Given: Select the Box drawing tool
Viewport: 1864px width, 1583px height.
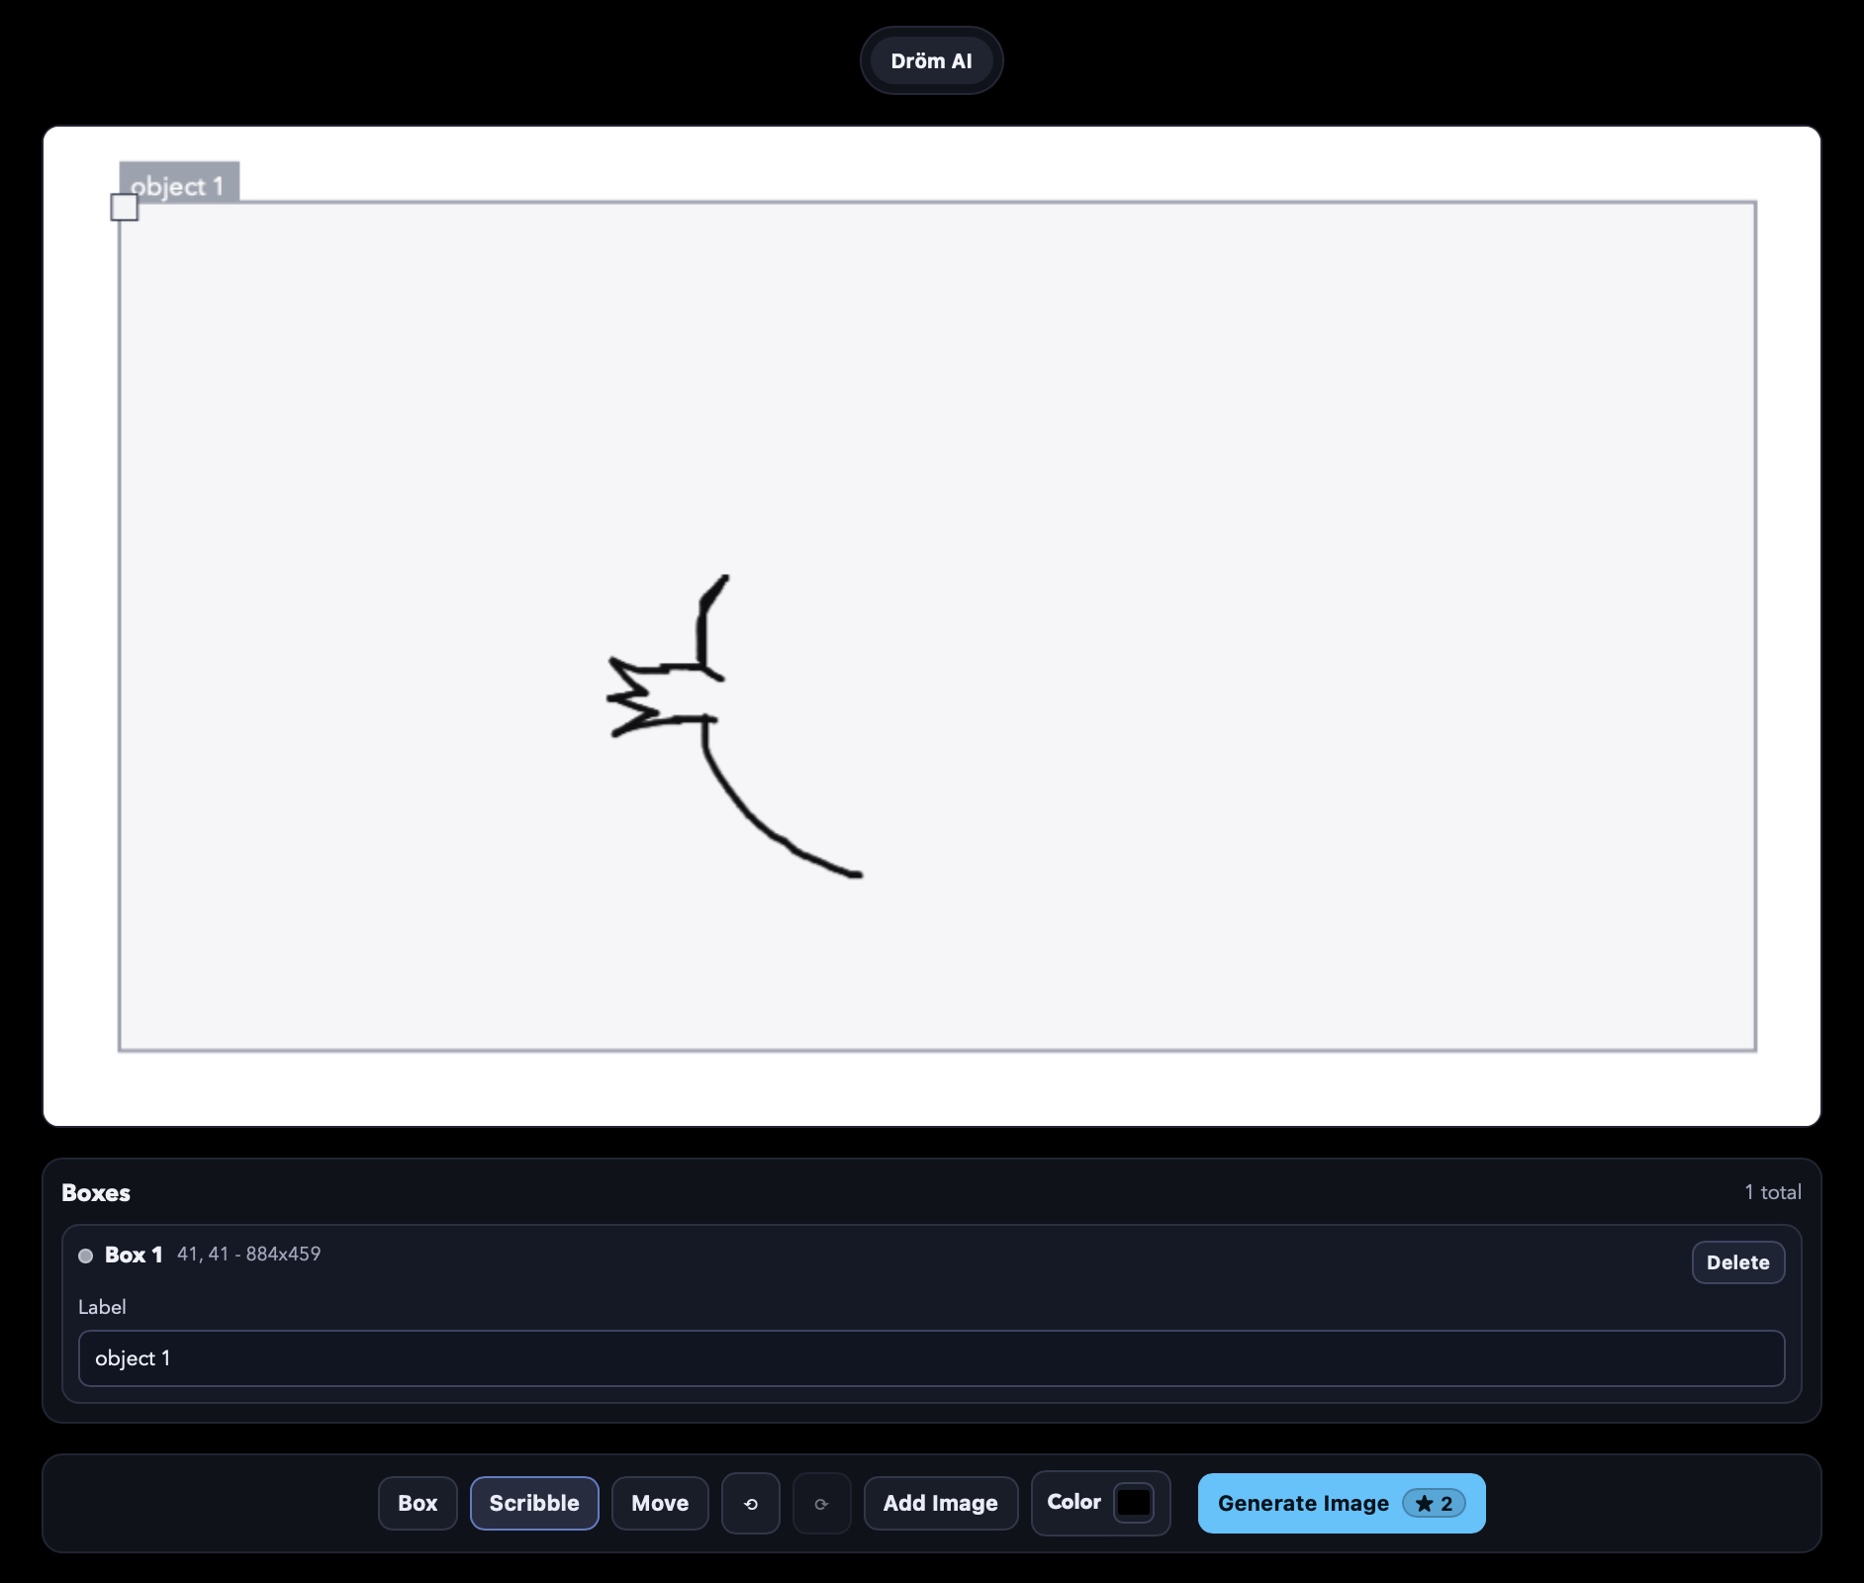Looking at the screenshot, I should [x=418, y=1504].
